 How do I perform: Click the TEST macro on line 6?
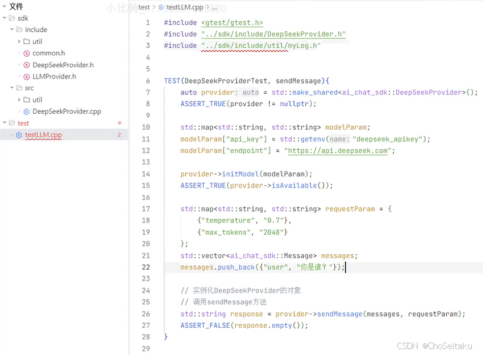172,81
